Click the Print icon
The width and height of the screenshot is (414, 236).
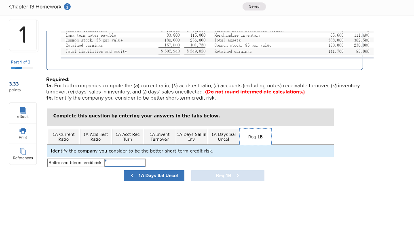click(x=23, y=131)
